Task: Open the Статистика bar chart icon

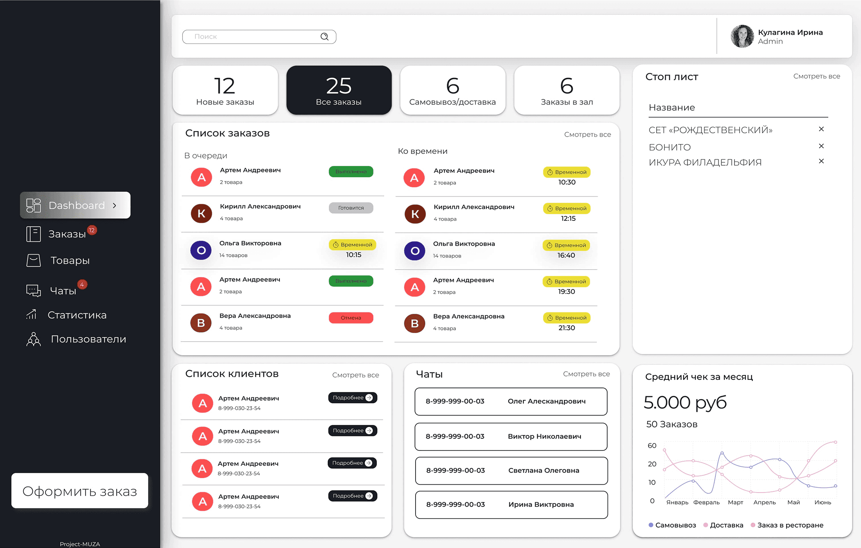Action: pyautogui.click(x=32, y=315)
